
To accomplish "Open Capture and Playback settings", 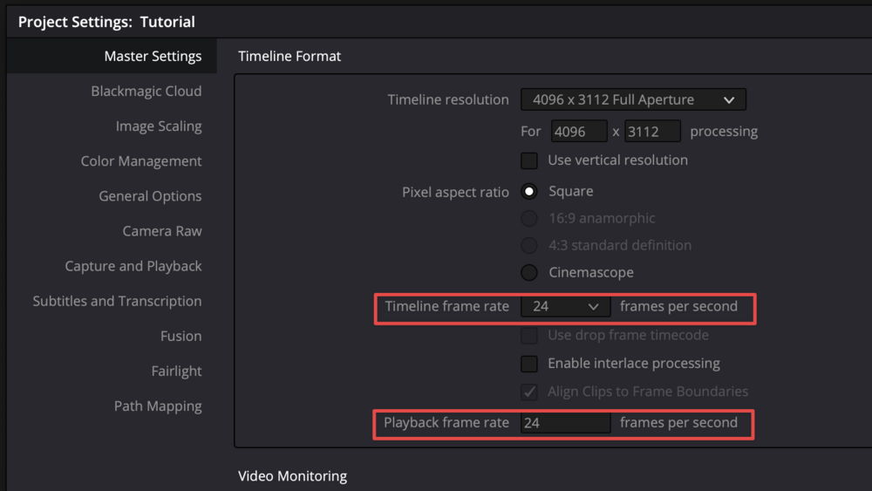I will click(133, 266).
